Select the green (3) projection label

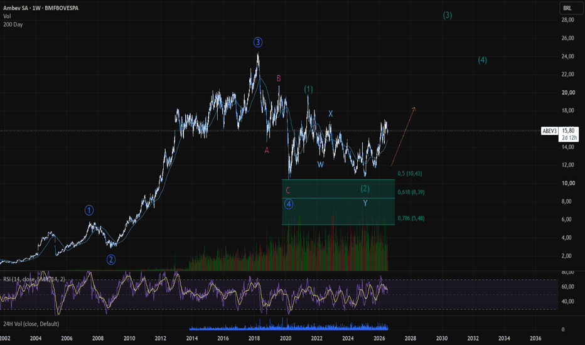448,15
